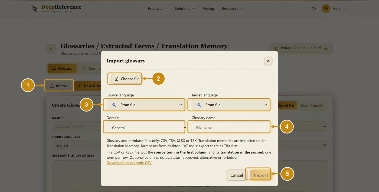Open Maria's profile avatar

(326, 8)
